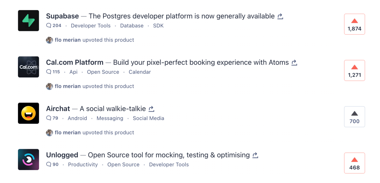Screen dimensions: 380x183
Task: Click the Android tag under Airchat
Action: tap(77, 118)
